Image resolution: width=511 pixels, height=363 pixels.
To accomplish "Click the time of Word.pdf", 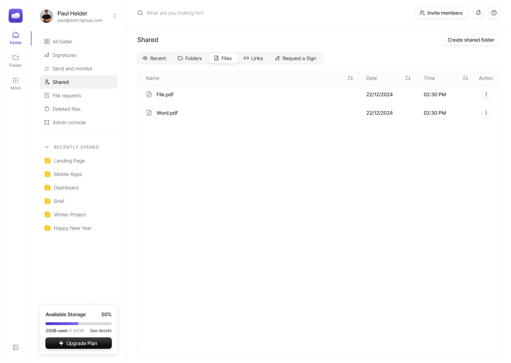I will [435, 113].
